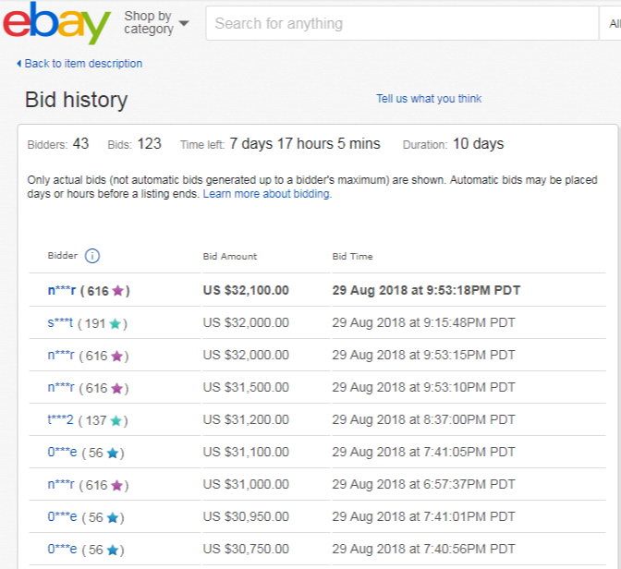This screenshot has height=569, width=621.
Task: Click teal star next to s***t (191)
Action: (x=115, y=323)
